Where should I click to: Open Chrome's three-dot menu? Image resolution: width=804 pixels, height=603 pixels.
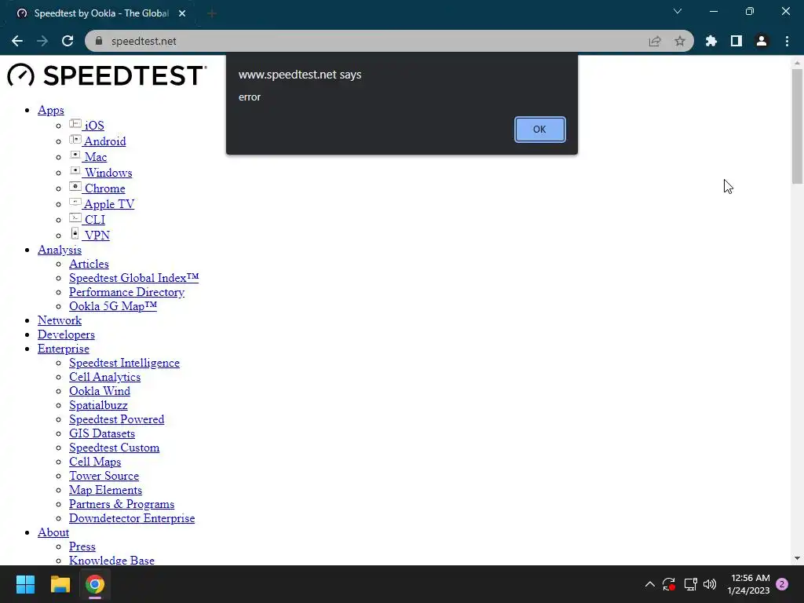787,41
